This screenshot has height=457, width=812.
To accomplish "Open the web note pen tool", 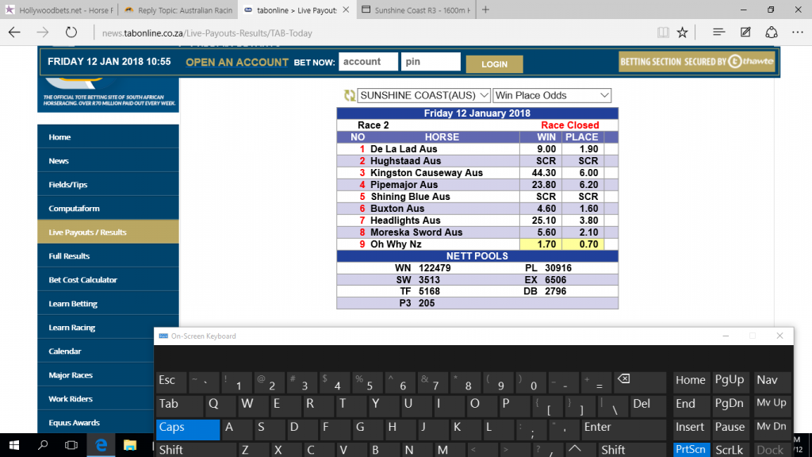I will coord(745,33).
